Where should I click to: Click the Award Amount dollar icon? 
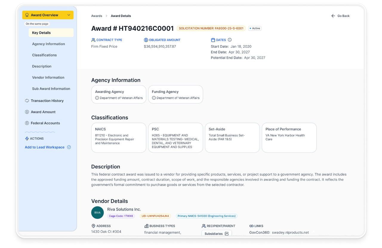27,112
